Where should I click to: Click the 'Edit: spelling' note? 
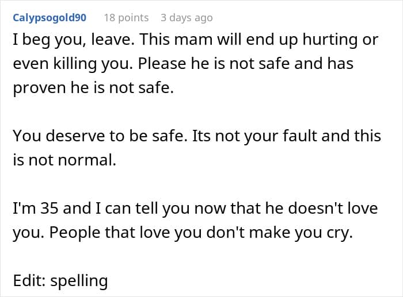coord(60,280)
